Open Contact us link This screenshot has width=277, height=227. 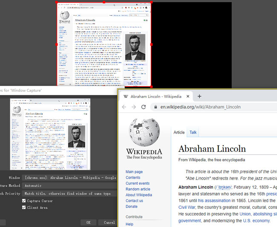pyautogui.click(x=134, y=201)
